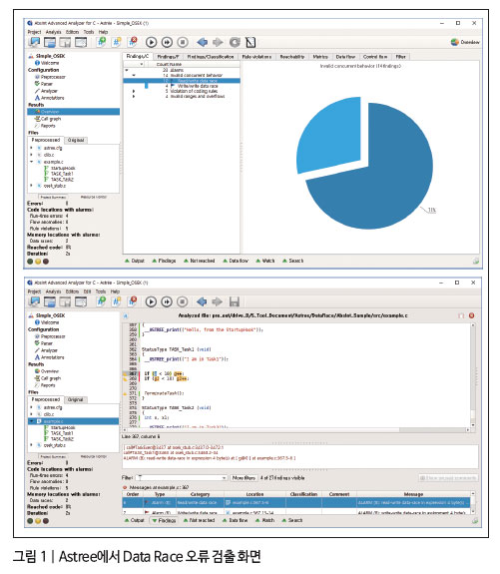This screenshot has height=574, width=500.
Task: Click play icon in code-view window toolbar
Action: coord(151,301)
